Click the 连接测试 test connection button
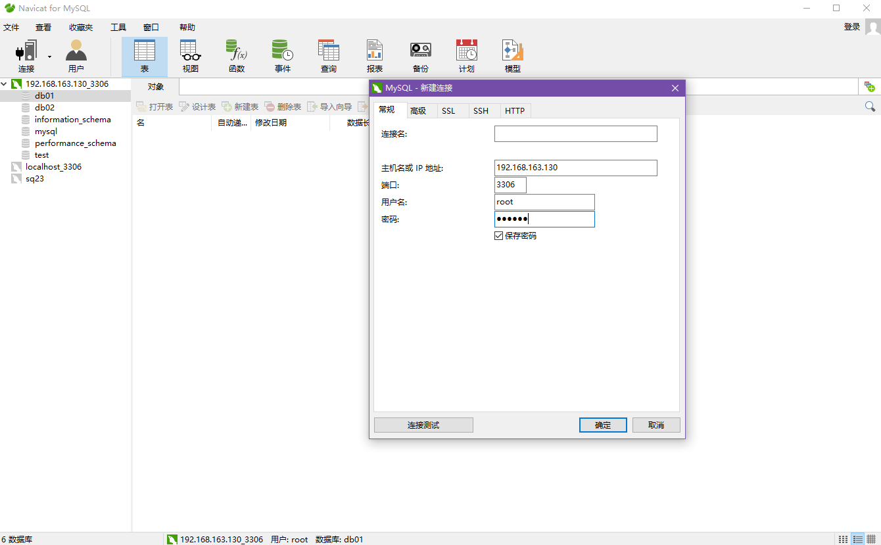The width and height of the screenshot is (881, 545). pos(423,425)
